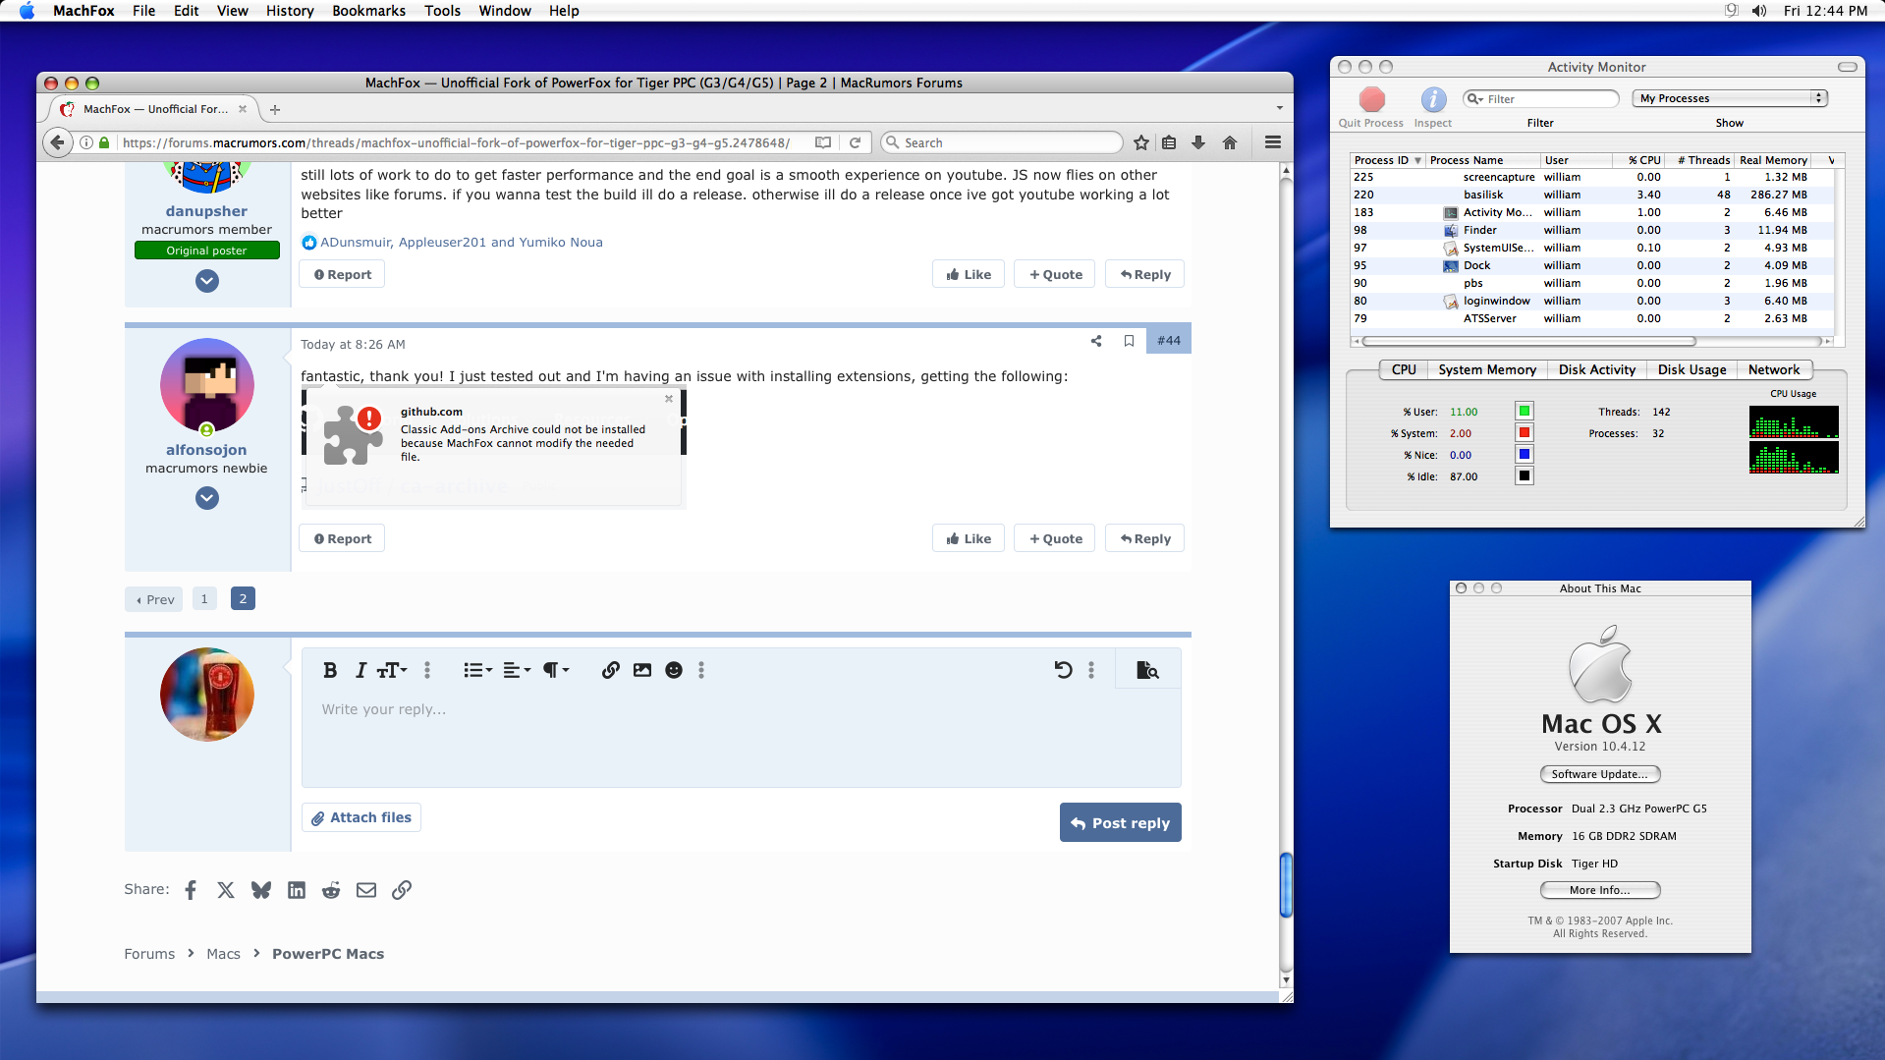Click More Info in About This Mac
The image size is (1885, 1060).
1600,890
